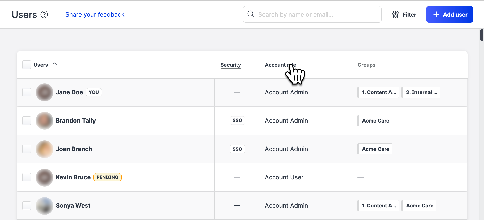Click Joan Branch's avatar image
The image size is (484, 220).
[45, 149]
